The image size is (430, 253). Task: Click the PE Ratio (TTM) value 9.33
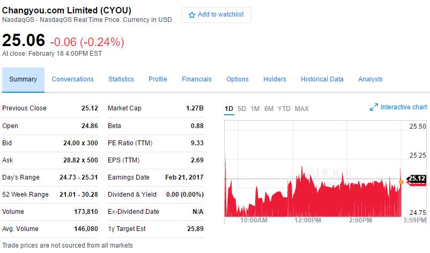tap(197, 143)
